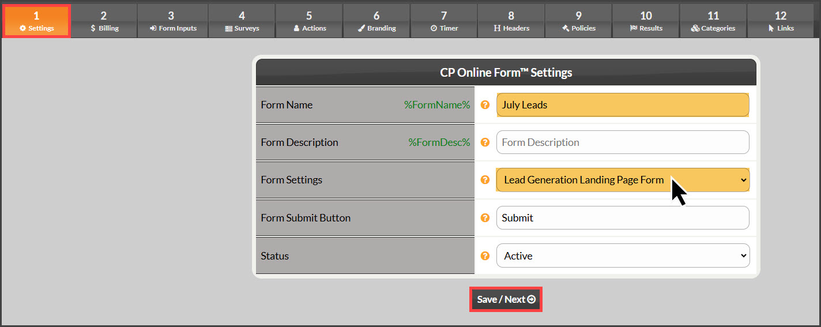Click the Form Submit Button text field

623,218
